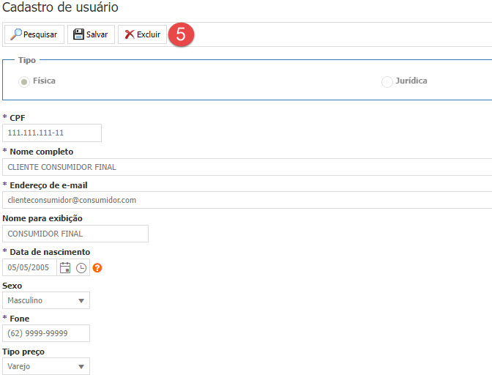The height and width of the screenshot is (375, 492).
Task: Open the calendar date picker icon
Action: pos(65,267)
